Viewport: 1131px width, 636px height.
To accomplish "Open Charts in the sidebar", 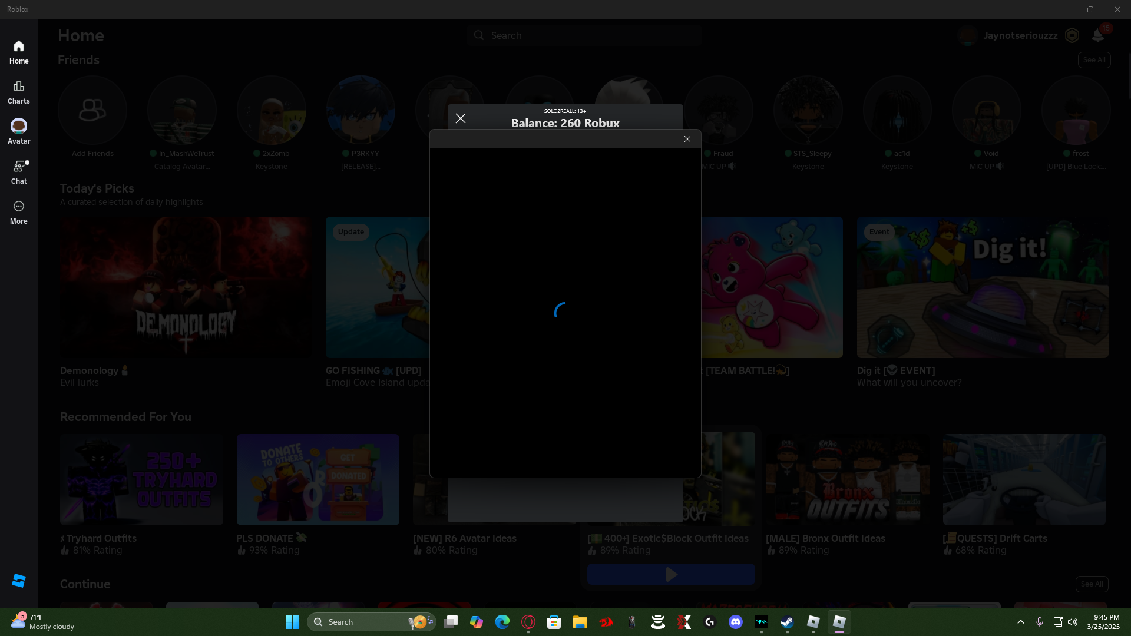I will pyautogui.click(x=19, y=92).
